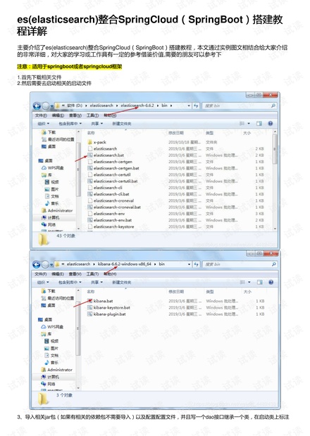Viewport: 310px width, 436px height.
Task: Open address bar history dropdown in kibana window
Action: tap(189, 264)
